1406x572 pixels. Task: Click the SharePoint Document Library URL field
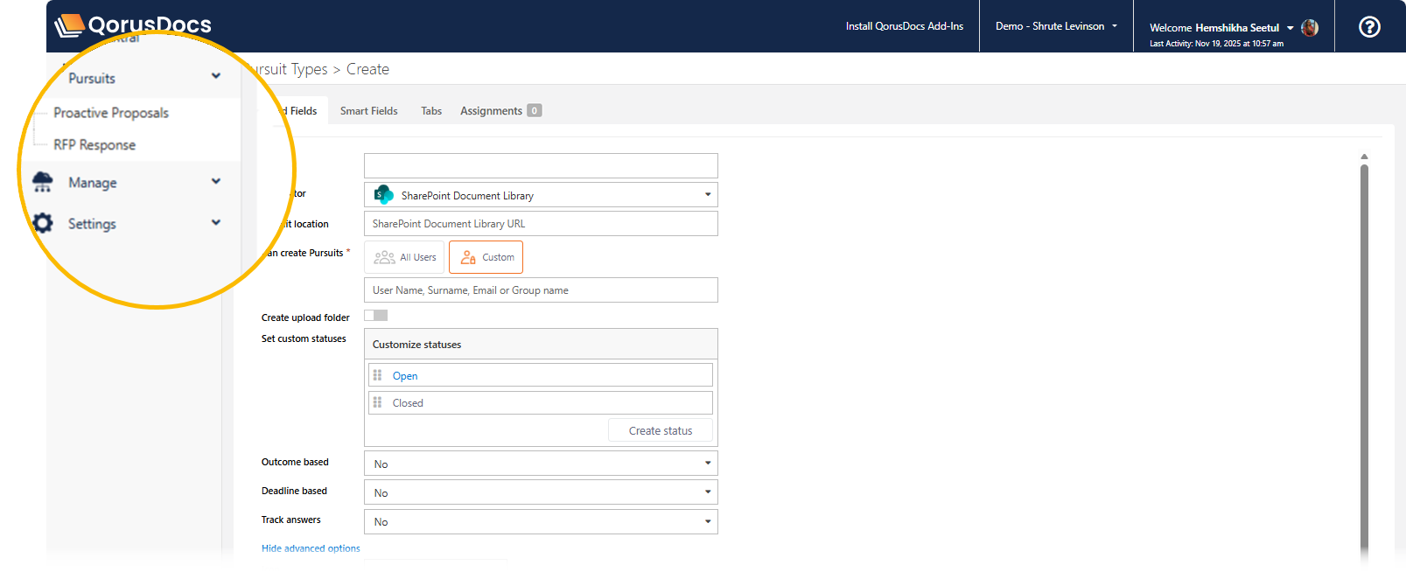[x=540, y=224]
